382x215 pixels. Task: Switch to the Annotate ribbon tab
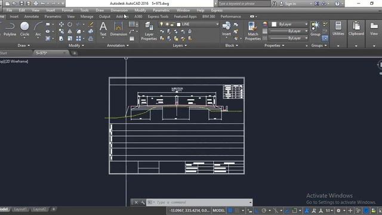32,16
